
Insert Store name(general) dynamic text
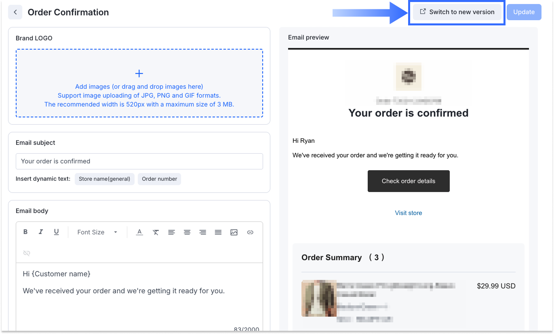104,179
